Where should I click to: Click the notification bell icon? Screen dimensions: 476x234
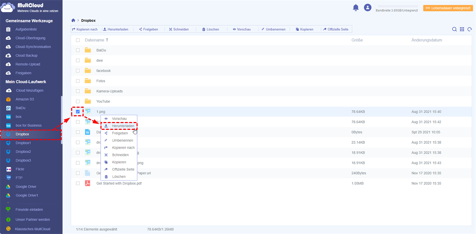356,7
